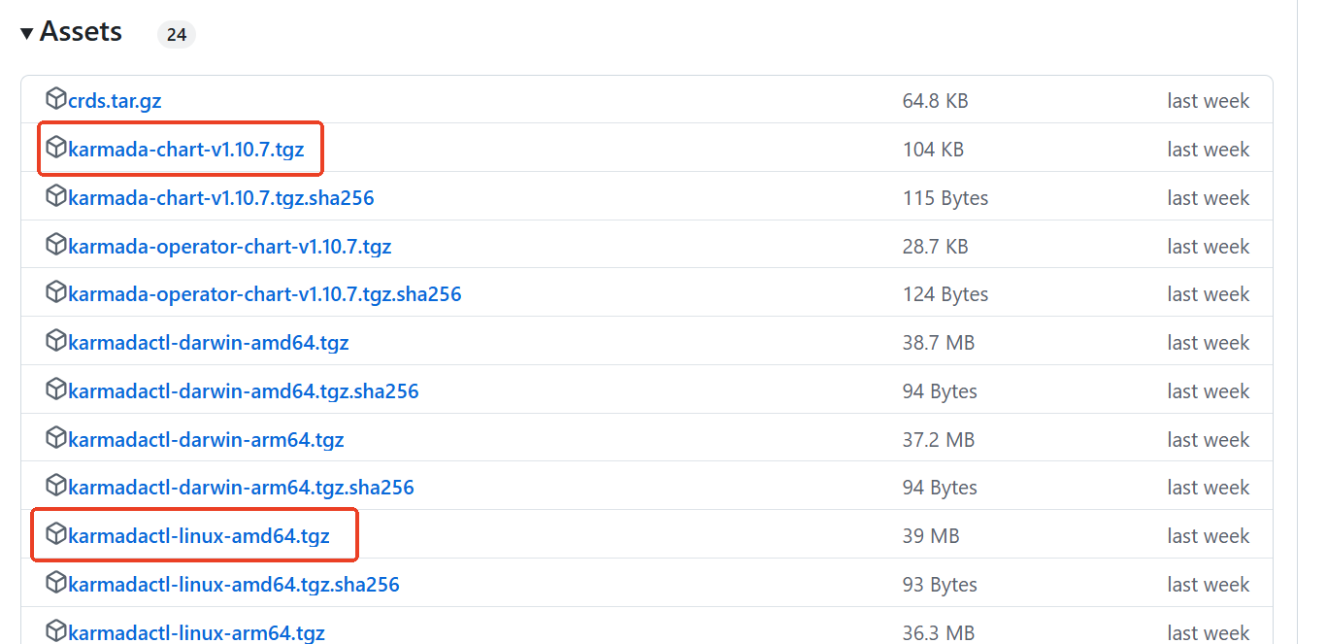
Task: Open karmada-chart-v1.10.7.tgz.sha256 checksum link
Action: tap(220, 198)
